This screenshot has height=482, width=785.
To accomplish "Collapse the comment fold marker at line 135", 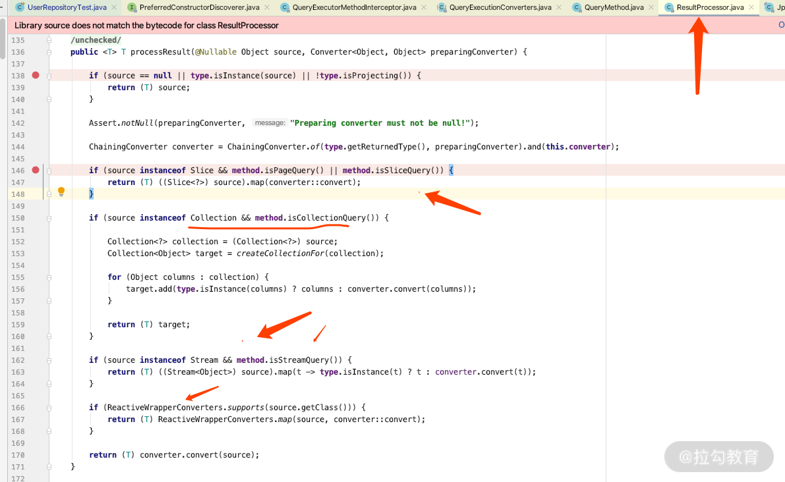I will 49,40.
